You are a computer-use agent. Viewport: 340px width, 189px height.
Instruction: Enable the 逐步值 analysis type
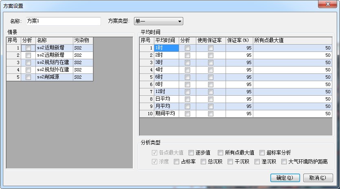(191, 153)
